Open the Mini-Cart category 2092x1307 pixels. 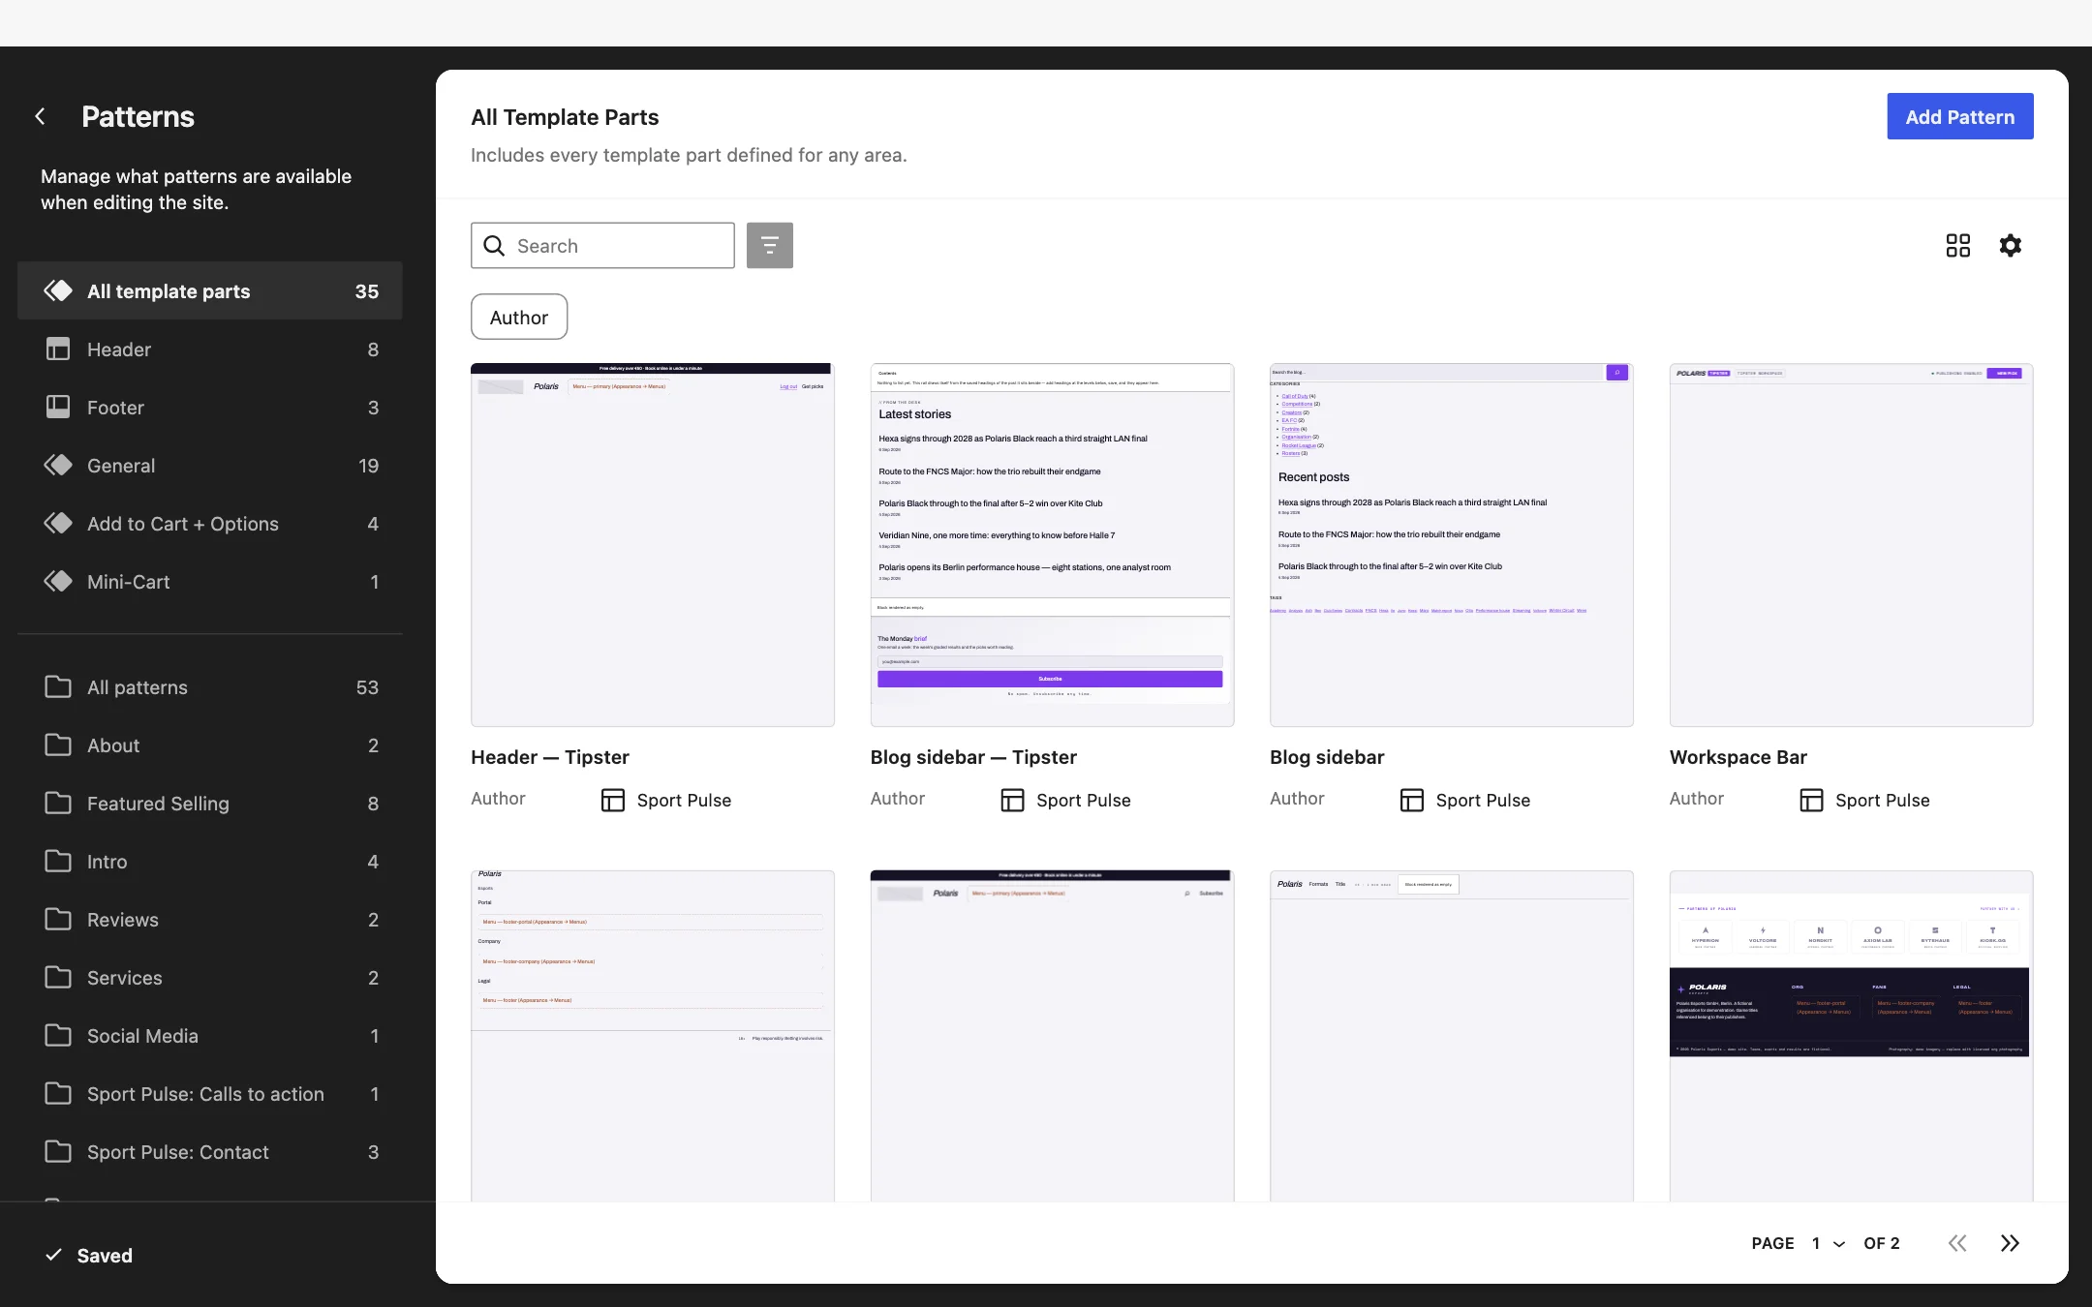pos(210,582)
